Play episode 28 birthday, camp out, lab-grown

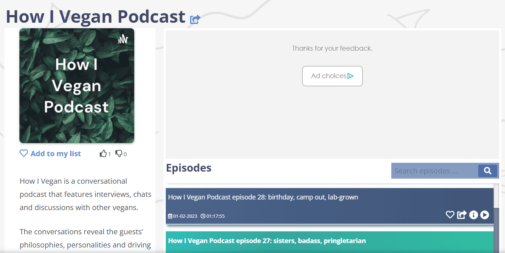coord(485,215)
